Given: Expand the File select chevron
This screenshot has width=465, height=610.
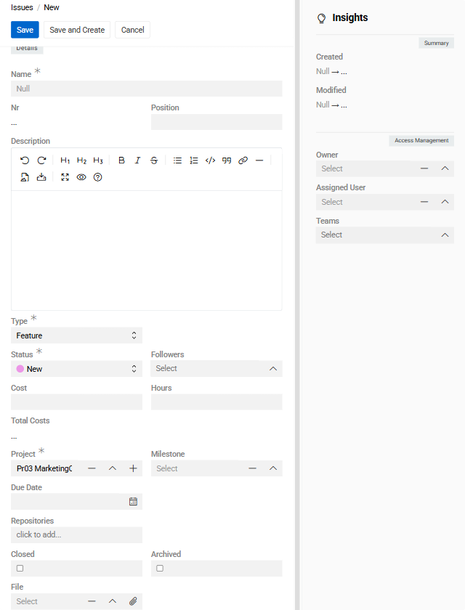Looking at the screenshot, I should pyautogui.click(x=113, y=601).
